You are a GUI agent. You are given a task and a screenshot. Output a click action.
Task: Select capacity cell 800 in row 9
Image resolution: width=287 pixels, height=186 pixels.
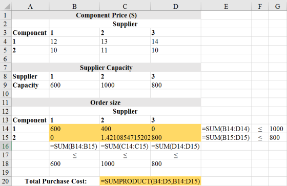[176, 85]
